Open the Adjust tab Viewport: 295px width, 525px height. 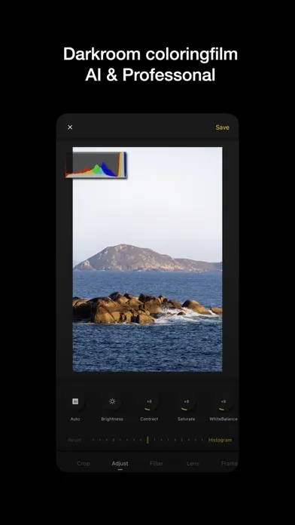(x=120, y=463)
